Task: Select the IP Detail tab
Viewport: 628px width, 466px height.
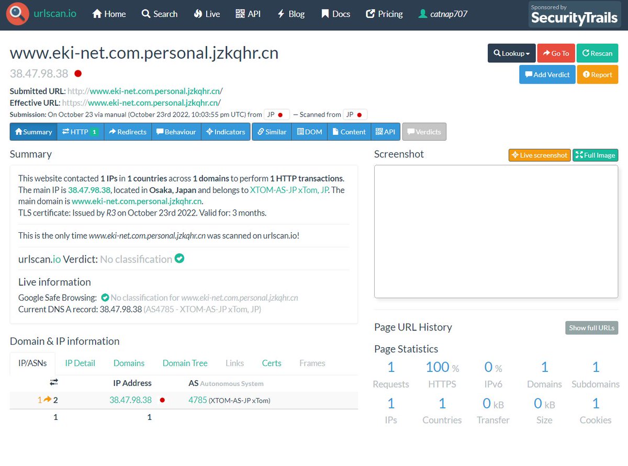Action: [x=80, y=363]
